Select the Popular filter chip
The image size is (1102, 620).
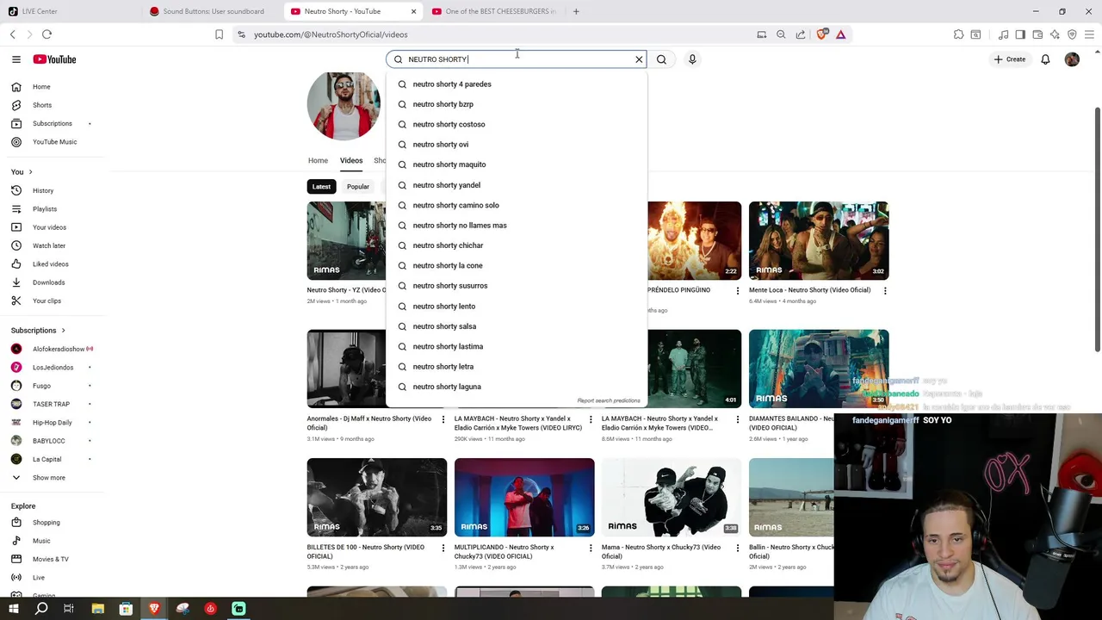pos(358,187)
